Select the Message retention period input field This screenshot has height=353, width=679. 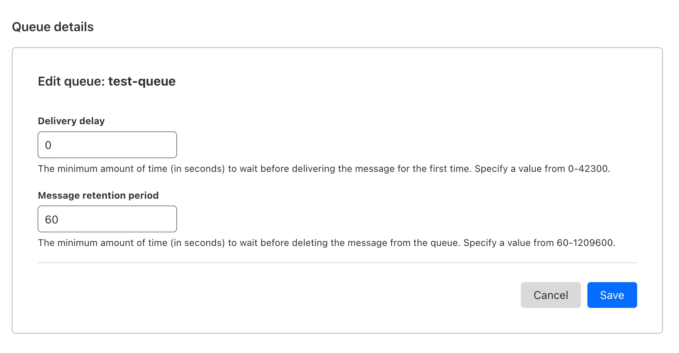pyautogui.click(x=107, y=219)
